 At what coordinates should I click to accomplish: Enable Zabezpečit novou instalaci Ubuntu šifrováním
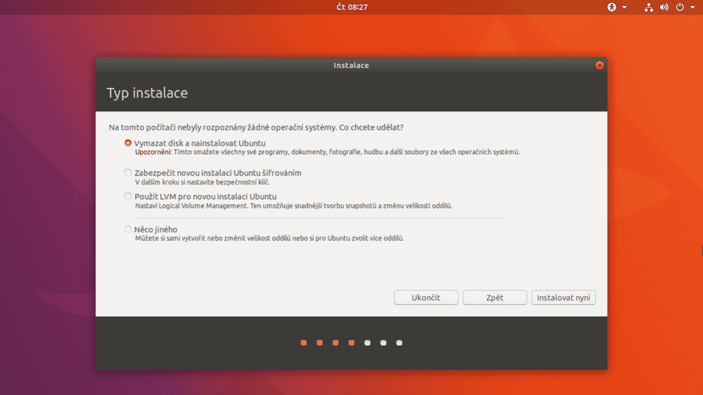(127, 172)
